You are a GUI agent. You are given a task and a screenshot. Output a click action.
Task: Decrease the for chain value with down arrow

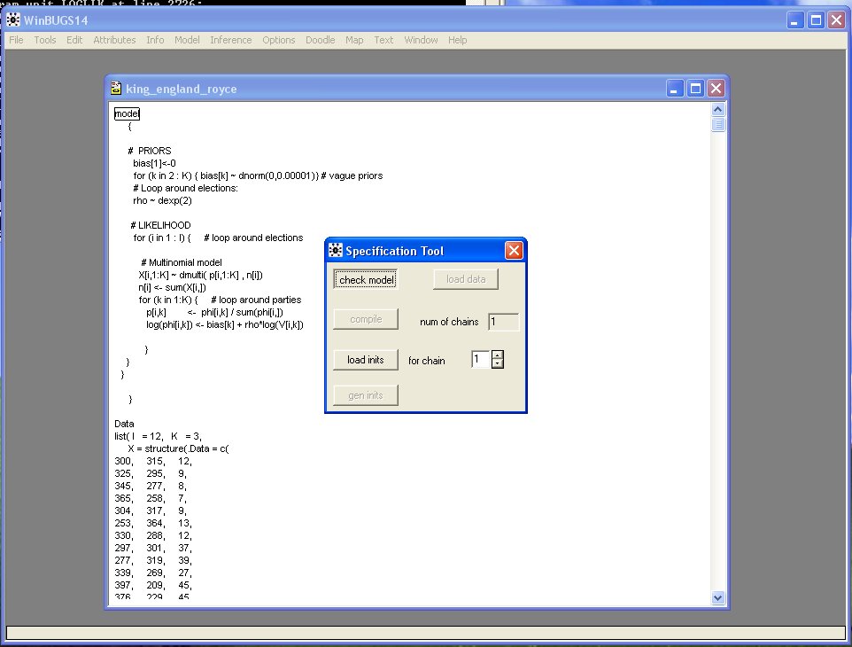pyautogui.click(x=497, y=364)
